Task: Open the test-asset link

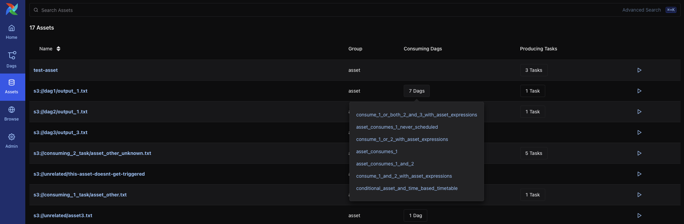Action: [45, 70]
